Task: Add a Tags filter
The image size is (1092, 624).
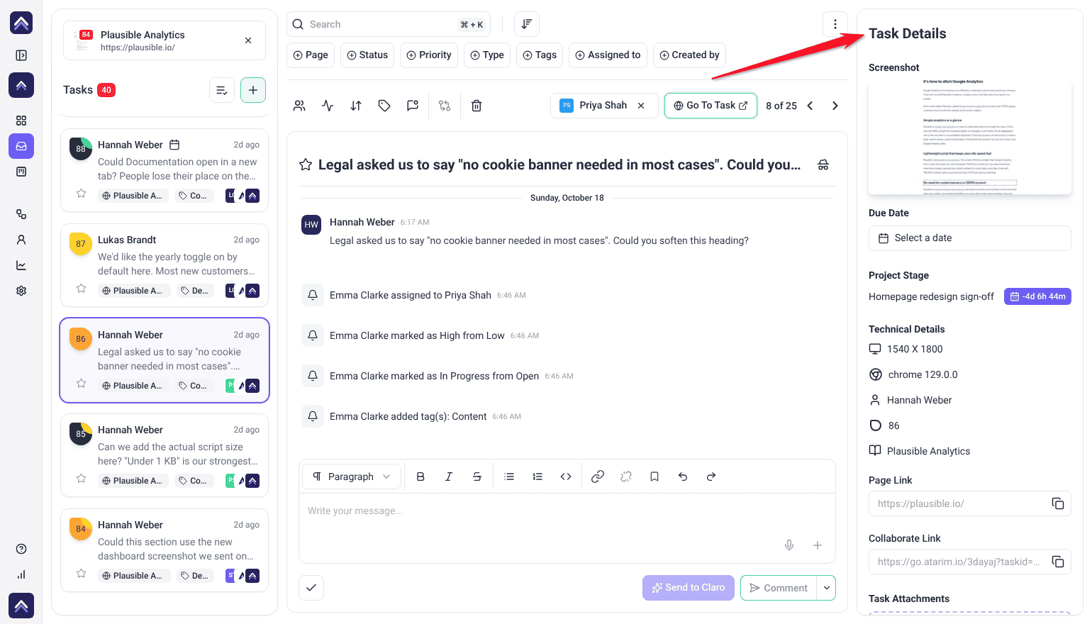Action: pyautogui.click(x=540, y=55)
